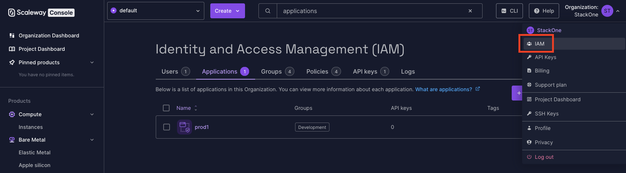Collapse the Pinned products section
Image resolution: width=626 pixels, height=173 pixels.
92,62
